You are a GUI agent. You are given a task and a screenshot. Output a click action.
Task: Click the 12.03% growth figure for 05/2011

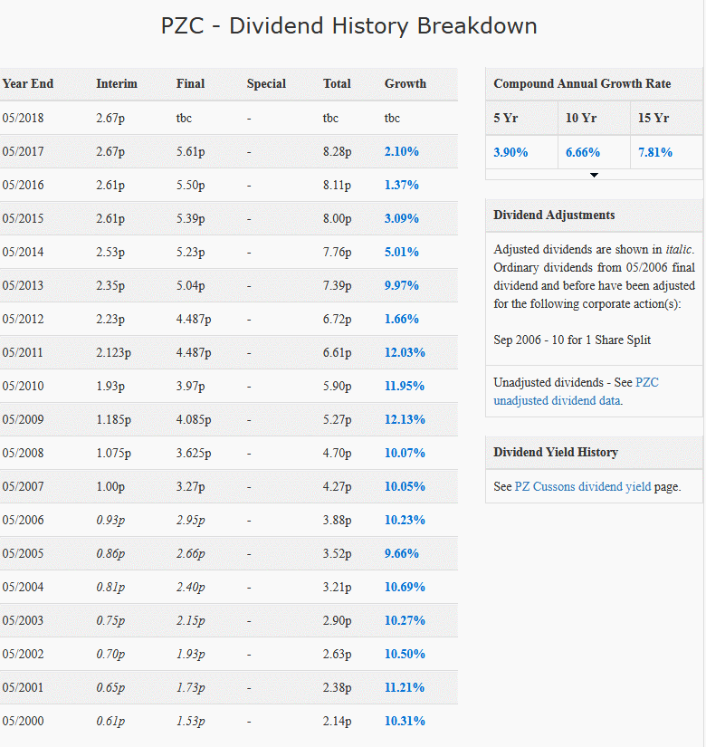point(404,352)
